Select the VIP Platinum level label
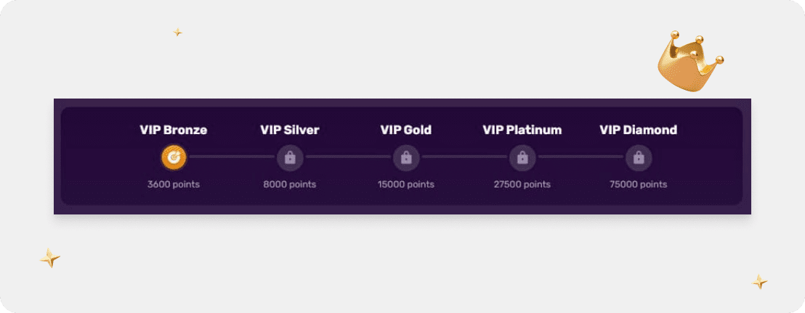Image resolution: width=805 pixels, height=313 pixels. pyautogui.click(x=522, y=130)
